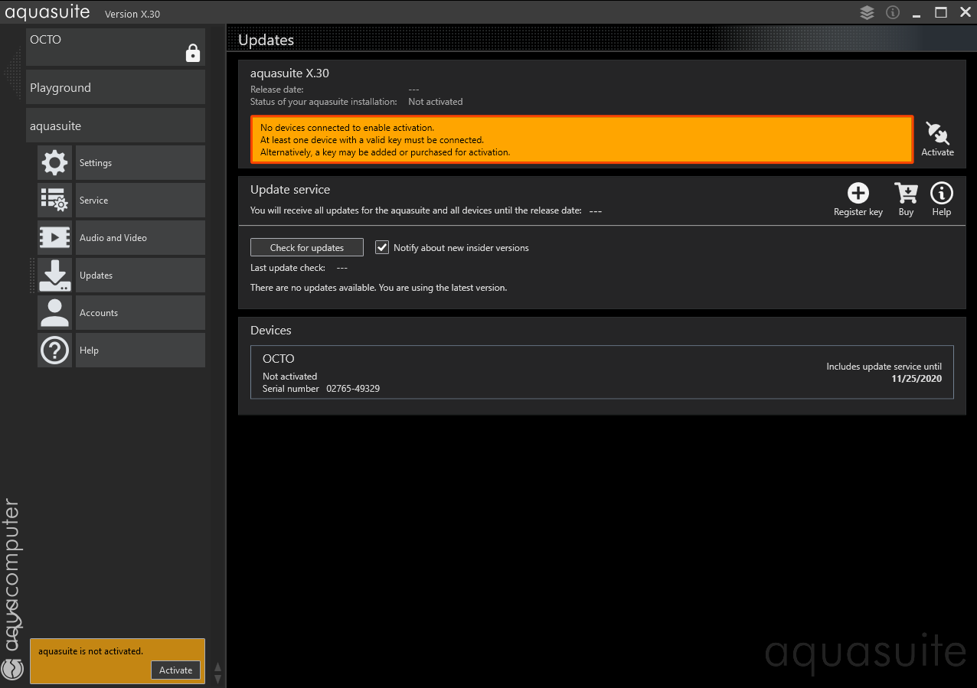
Task: Click the orange activation warning message
Action: tap(582, 139)
